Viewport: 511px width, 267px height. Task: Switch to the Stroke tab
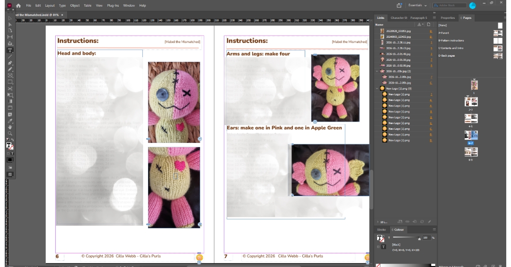coord(381,230)
